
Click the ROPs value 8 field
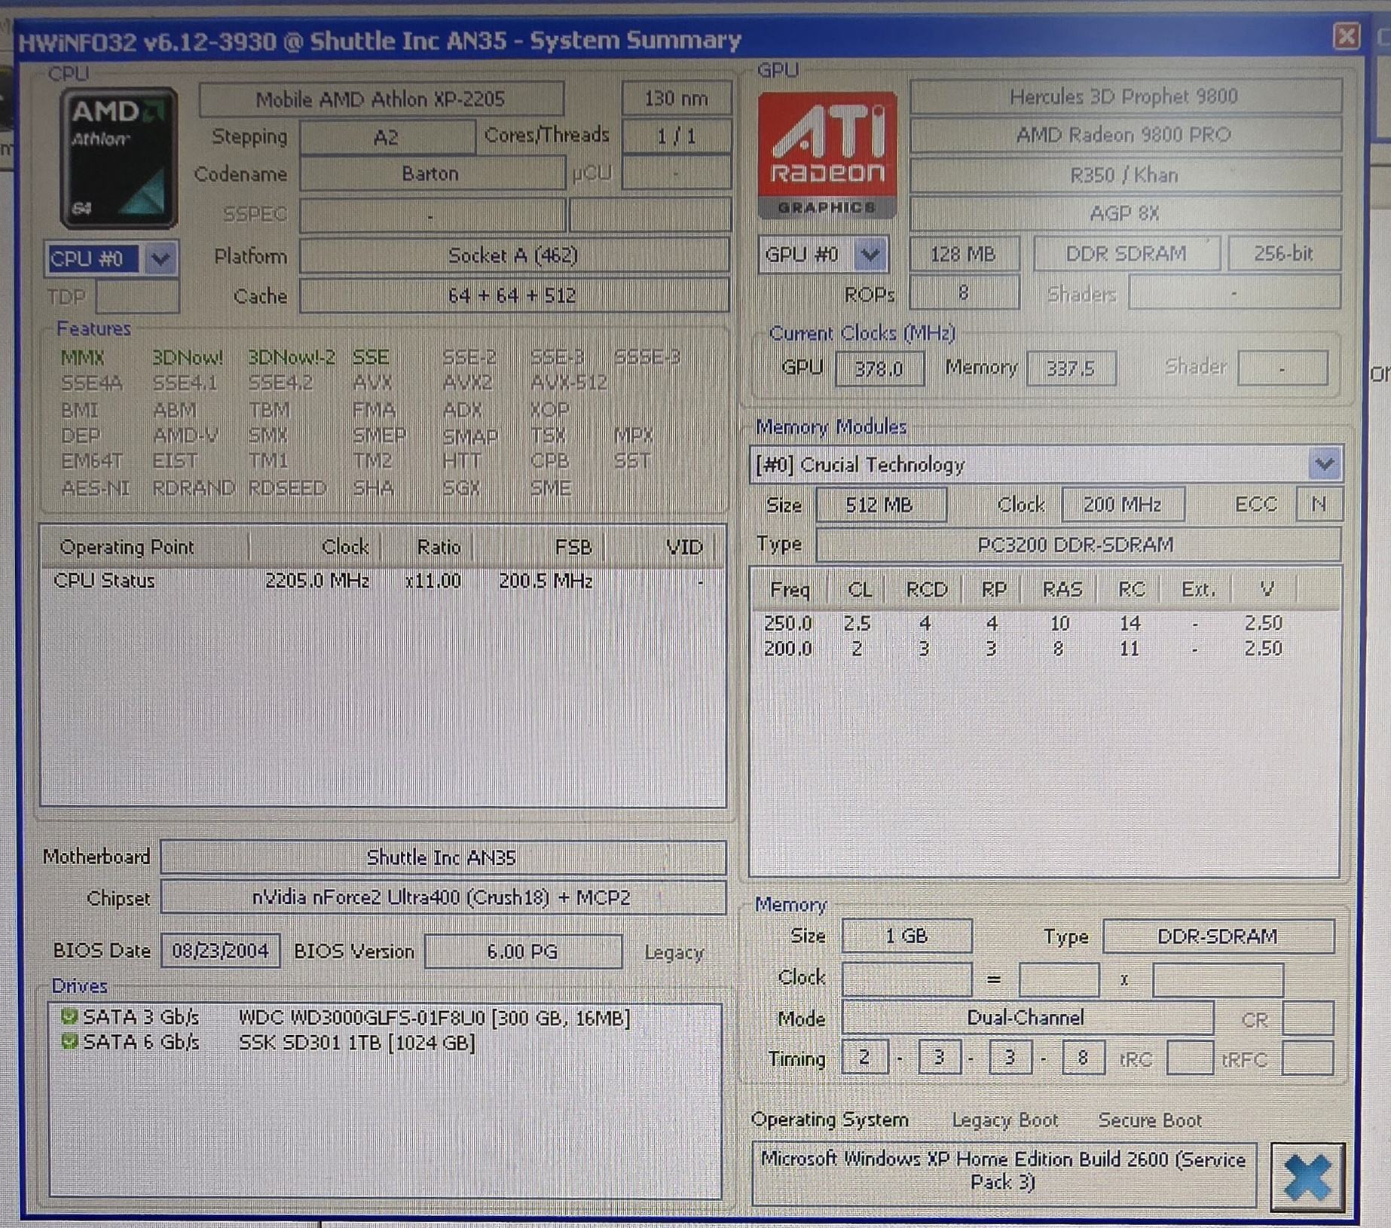pos(964,292)
